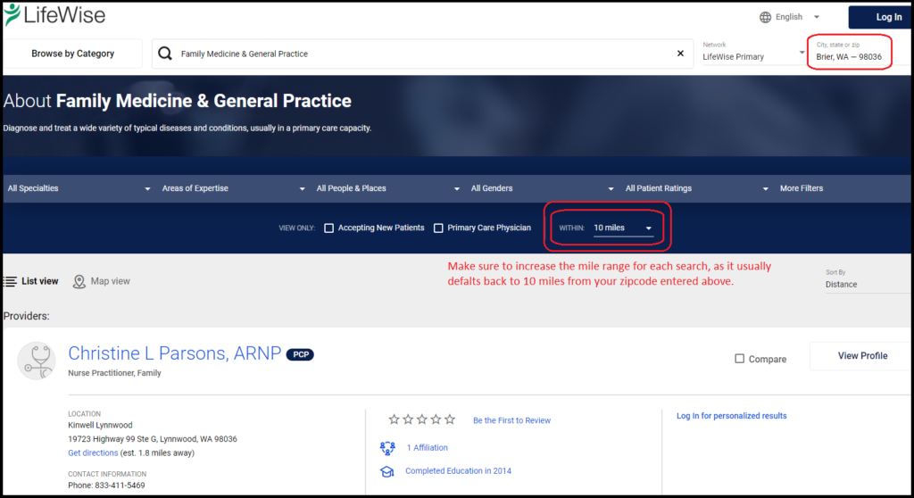Click View Profile button
The width and height of the screenshot is (914, 498).
click(861, 356)
